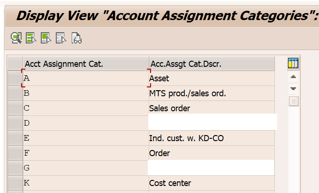Click the empty description field for D
Image resolution: width=319 pixels, height=193 pixels.
[x=212, y=123]
